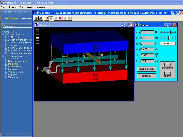Click the current field measured in мА
Image resolution: width=183 pixels, height=137 pixels.
tap(147, 61)
